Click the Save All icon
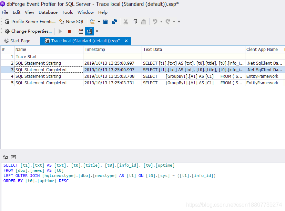The image size is (285, 211). coord(114,22)
